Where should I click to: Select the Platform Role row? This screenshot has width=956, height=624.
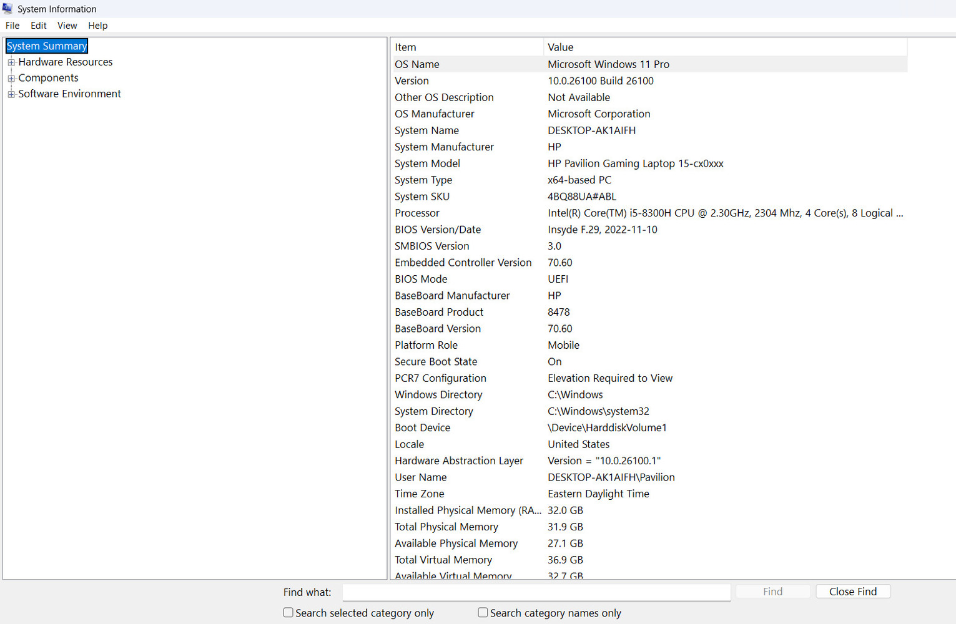649,345
